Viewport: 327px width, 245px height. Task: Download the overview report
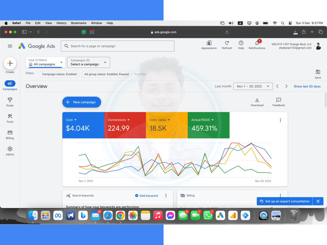(x=257, y=102)
